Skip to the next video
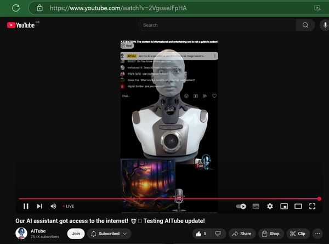This screenshot has height=244, width=329. 39,206
